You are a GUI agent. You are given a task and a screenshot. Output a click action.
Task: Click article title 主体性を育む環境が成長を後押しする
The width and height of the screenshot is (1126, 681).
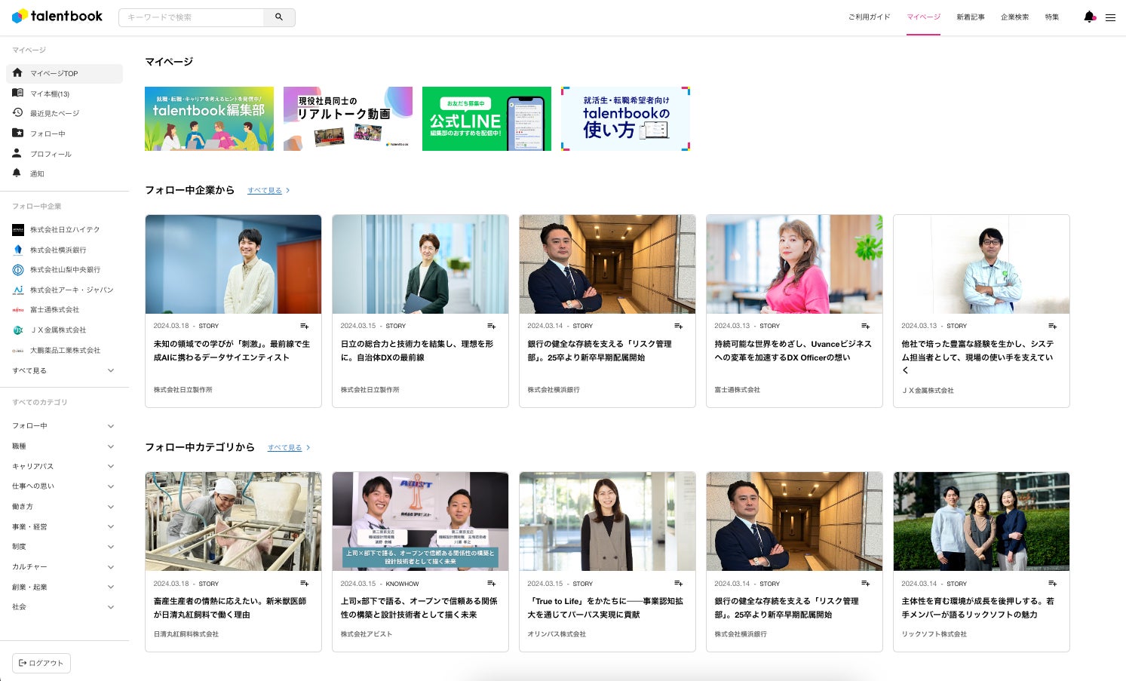[x=978, y=608]
